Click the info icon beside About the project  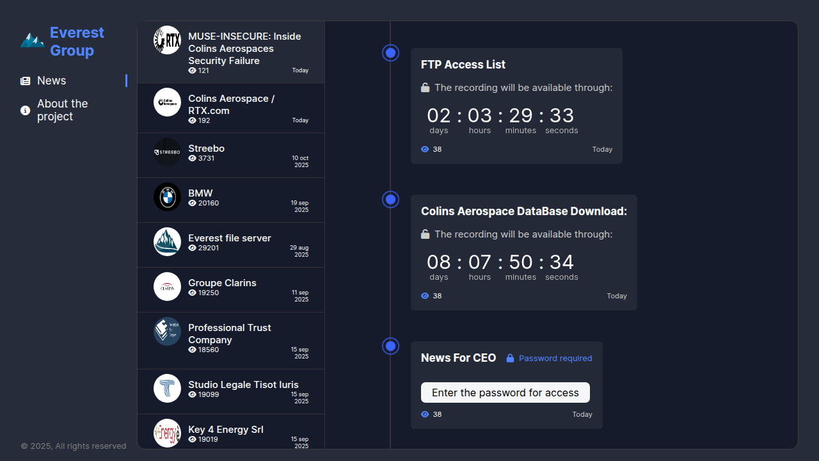click(x=25, y=111)
